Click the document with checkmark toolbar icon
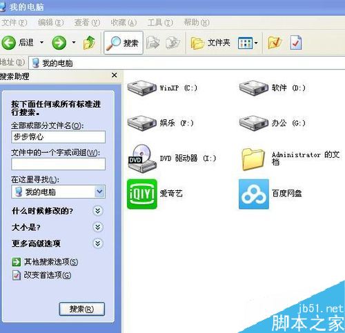345x333 pixels. point(296,43)
